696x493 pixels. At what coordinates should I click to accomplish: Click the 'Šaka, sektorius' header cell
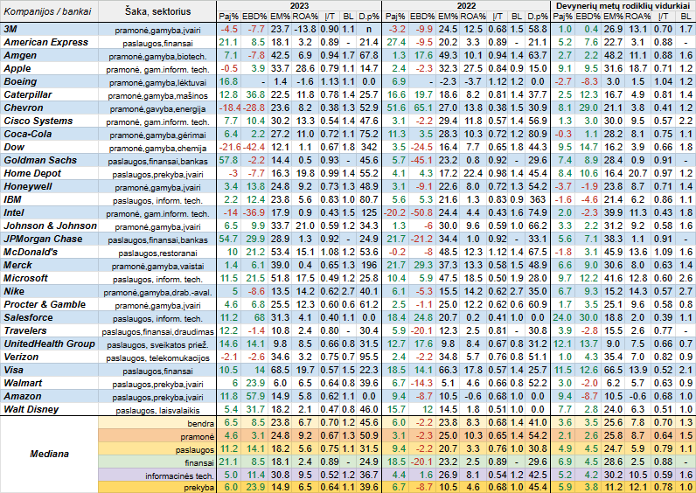click(x=157, y=11)
